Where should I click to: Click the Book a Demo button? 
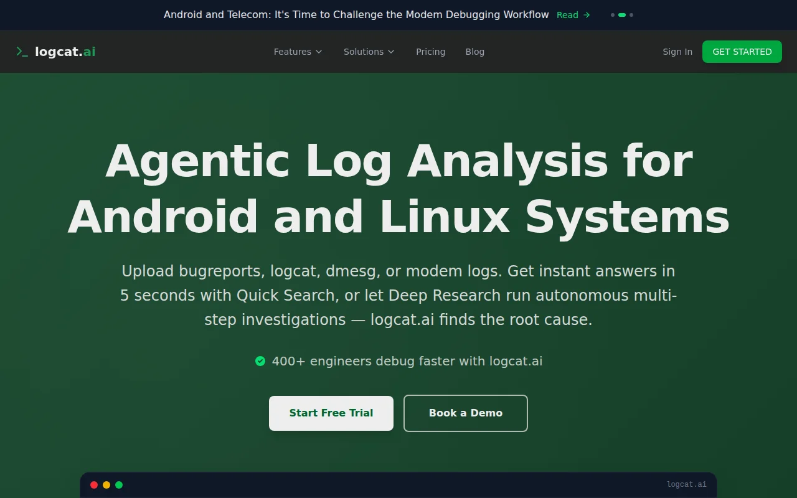466,413
